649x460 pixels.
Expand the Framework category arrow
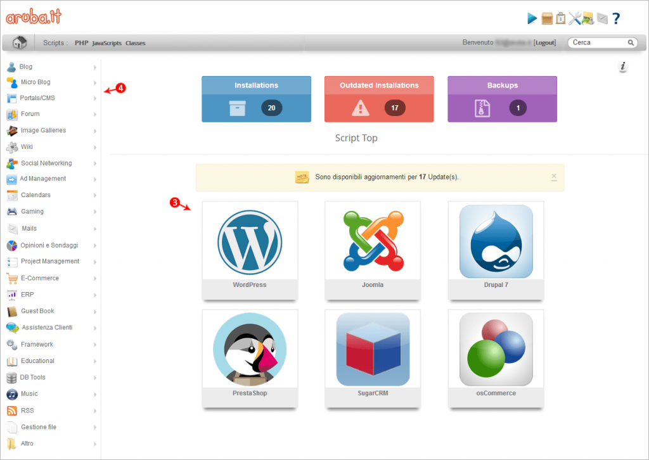[x=95, y=345]
